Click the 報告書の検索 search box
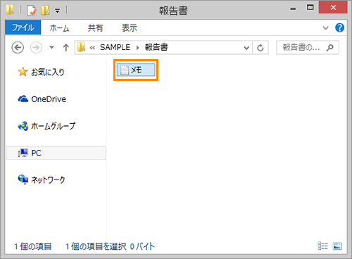 tap(308, 48)
